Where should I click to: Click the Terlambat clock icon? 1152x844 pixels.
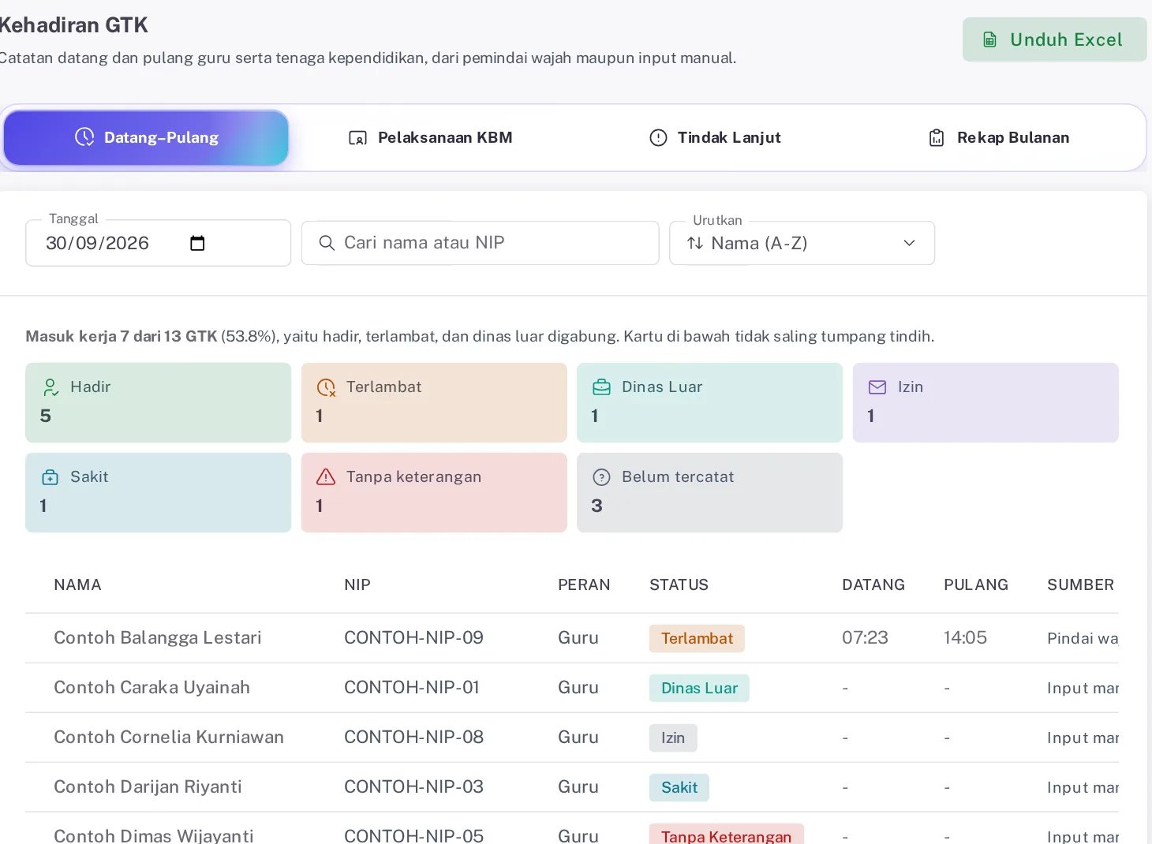point(326,387)
